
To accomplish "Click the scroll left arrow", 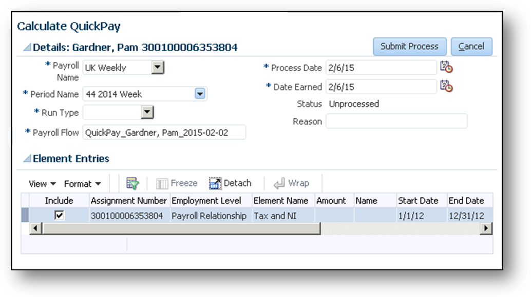I will tap(35, 228).
